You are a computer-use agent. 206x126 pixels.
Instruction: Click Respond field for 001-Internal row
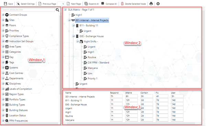point(116,96)
